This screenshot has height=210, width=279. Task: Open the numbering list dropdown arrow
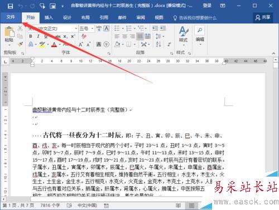click(x=134, y=28)
